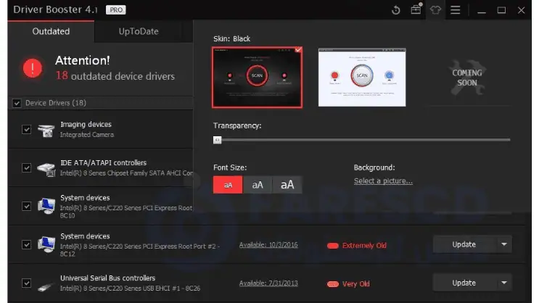539x303 pixels.
Task: Uncheck the Imaging devices Integrated Camera checkbox
Action: pos(26,130)
